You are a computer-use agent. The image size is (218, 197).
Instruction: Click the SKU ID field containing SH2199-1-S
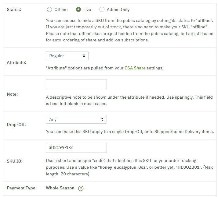pyautogui.click(x=76, y=148)
